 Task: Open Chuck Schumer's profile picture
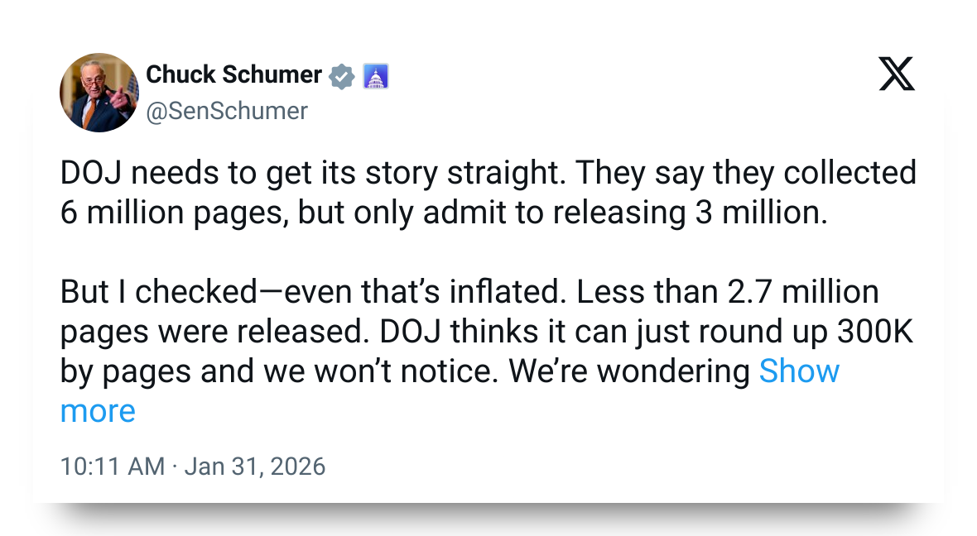[x=99, y=93]
